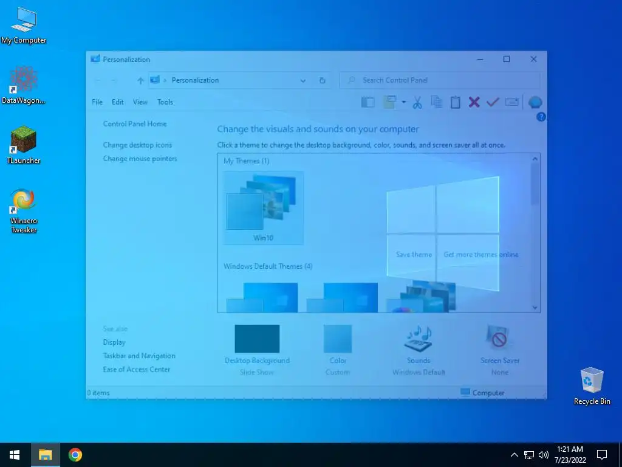Viewport: 622px width, 467px height.
Task: Go to Control Panel Home
Action: (x=135, y=124)
